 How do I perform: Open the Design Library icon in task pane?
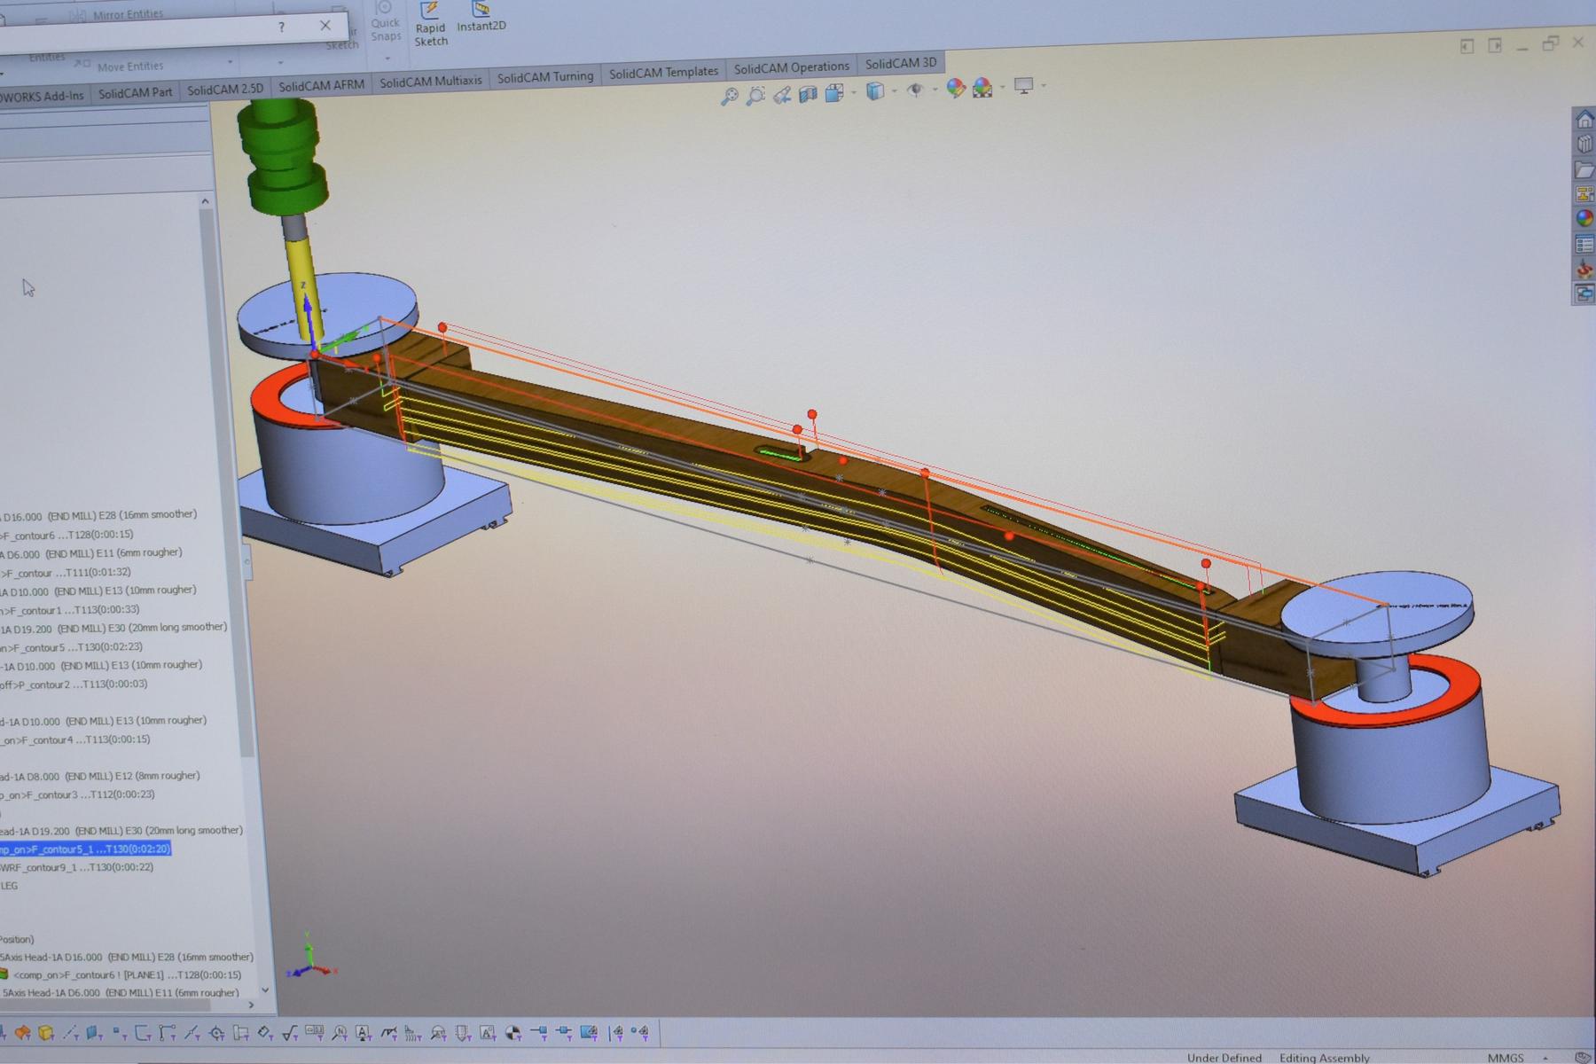1584,144
